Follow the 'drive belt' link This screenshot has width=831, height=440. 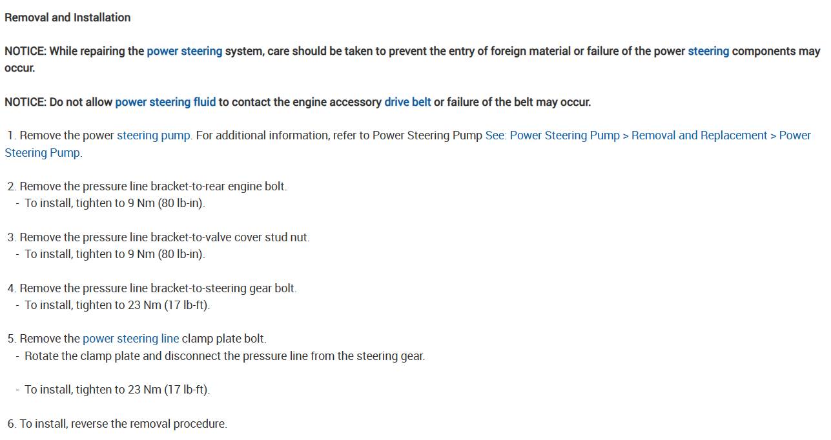[x=407, y=102]
